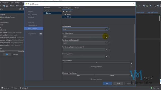Open SDK Manager toolbar icon
The image size is (161, 90).
[150, 6]
